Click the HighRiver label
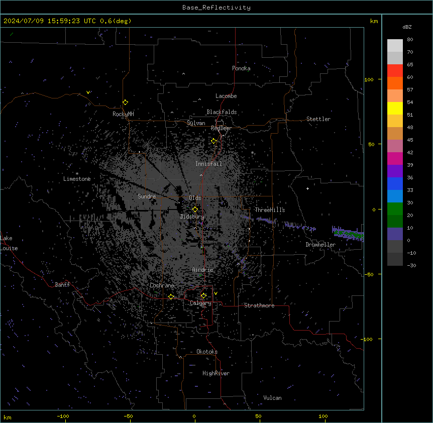Screen dimensions: 433x423 pos(216,373)
